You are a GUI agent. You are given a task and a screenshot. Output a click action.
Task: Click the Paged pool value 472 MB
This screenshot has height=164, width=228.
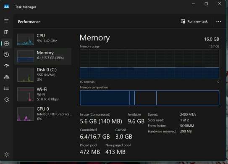coord(90,152)
